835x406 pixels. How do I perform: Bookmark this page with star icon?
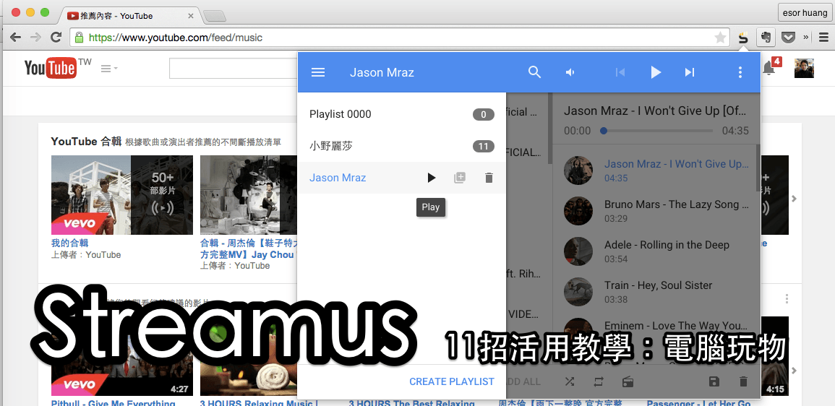[720, 38]
